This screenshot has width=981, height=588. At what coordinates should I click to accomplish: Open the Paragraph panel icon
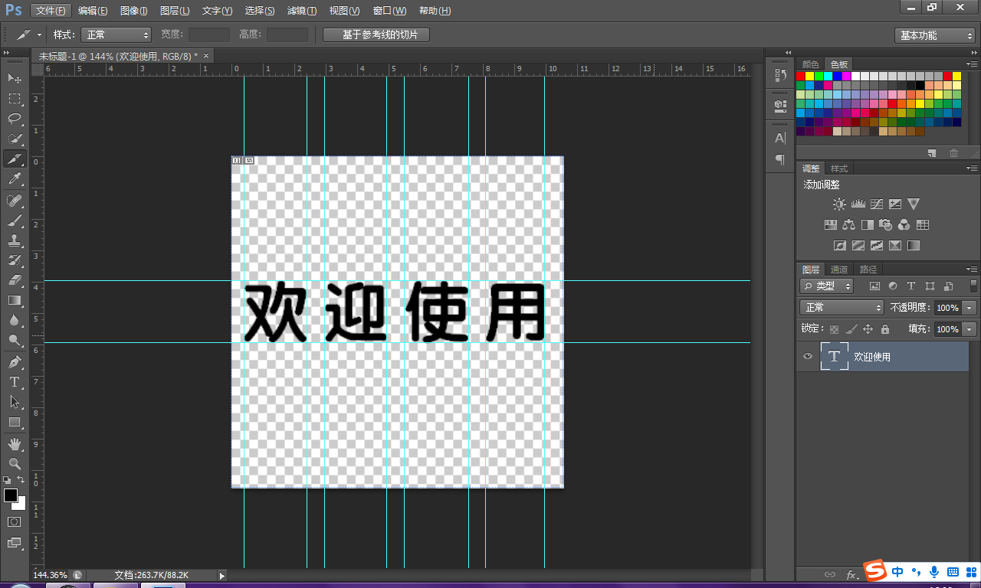780,159
